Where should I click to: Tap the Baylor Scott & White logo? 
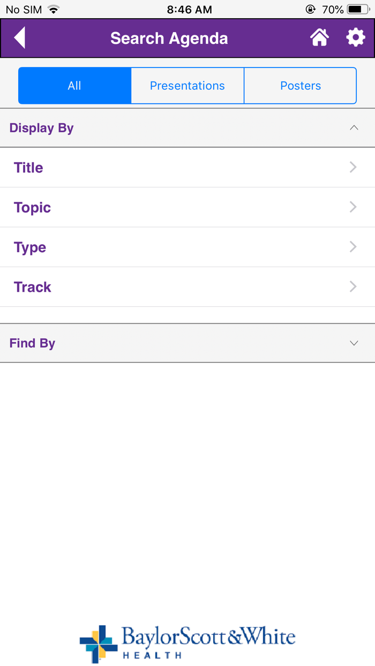(187, 642)
